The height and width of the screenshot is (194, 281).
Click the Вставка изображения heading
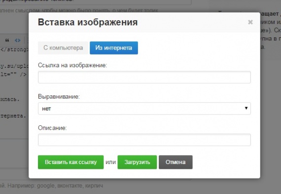[x=88, y=22]
